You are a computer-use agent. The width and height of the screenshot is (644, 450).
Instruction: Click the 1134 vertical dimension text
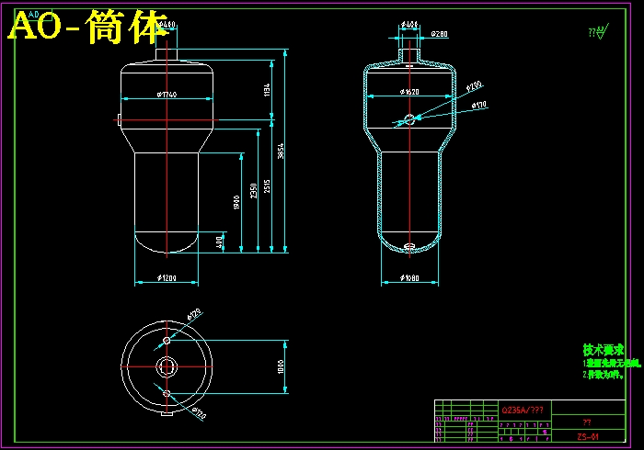[x=268, y=90]
